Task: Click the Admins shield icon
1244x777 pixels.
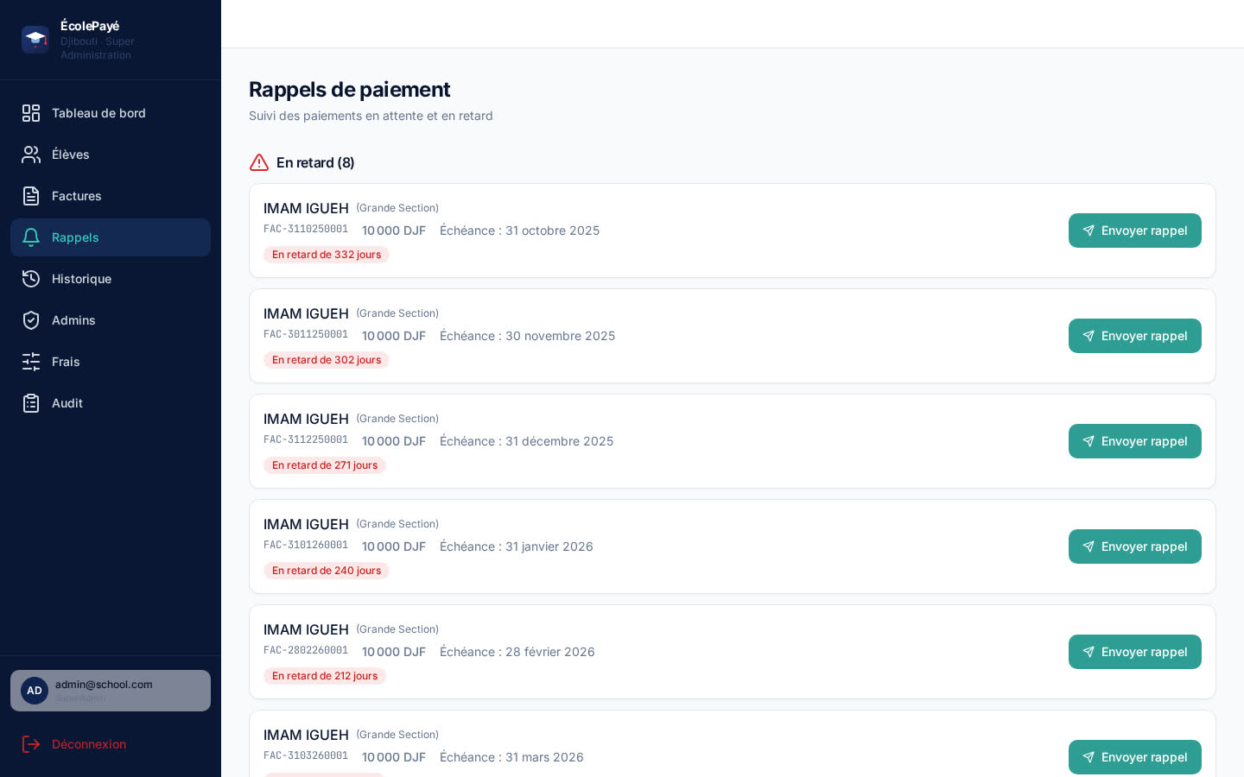Action: point(31,320)
